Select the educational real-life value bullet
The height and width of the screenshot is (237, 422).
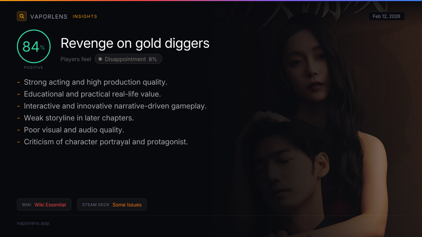point(89,94)
